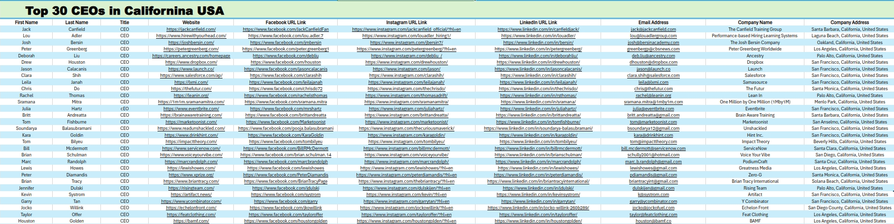
Task: Select the Beverly Hills address cell
Action: [x=849, y=142]
